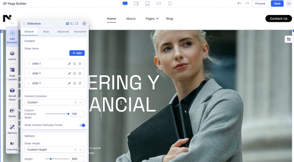
Task: Duplicate the second slide 1 item
Action: click(x=75, y=73)
